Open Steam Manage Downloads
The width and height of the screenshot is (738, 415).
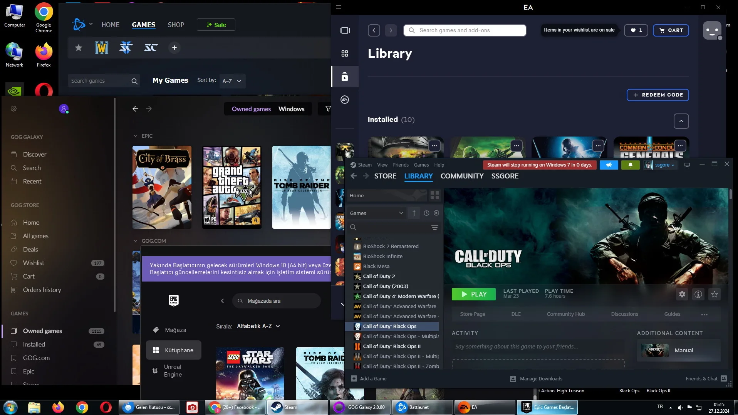(536, 379)
